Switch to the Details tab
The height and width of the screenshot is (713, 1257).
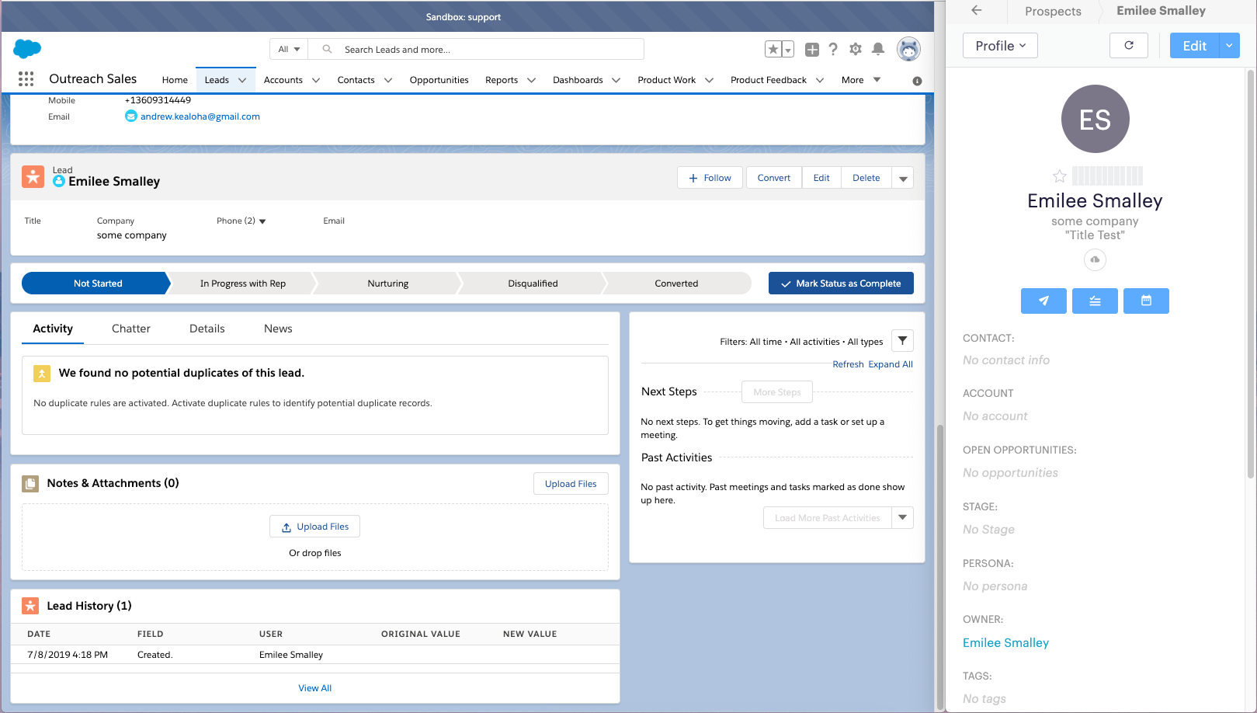(x=207, y=329)
